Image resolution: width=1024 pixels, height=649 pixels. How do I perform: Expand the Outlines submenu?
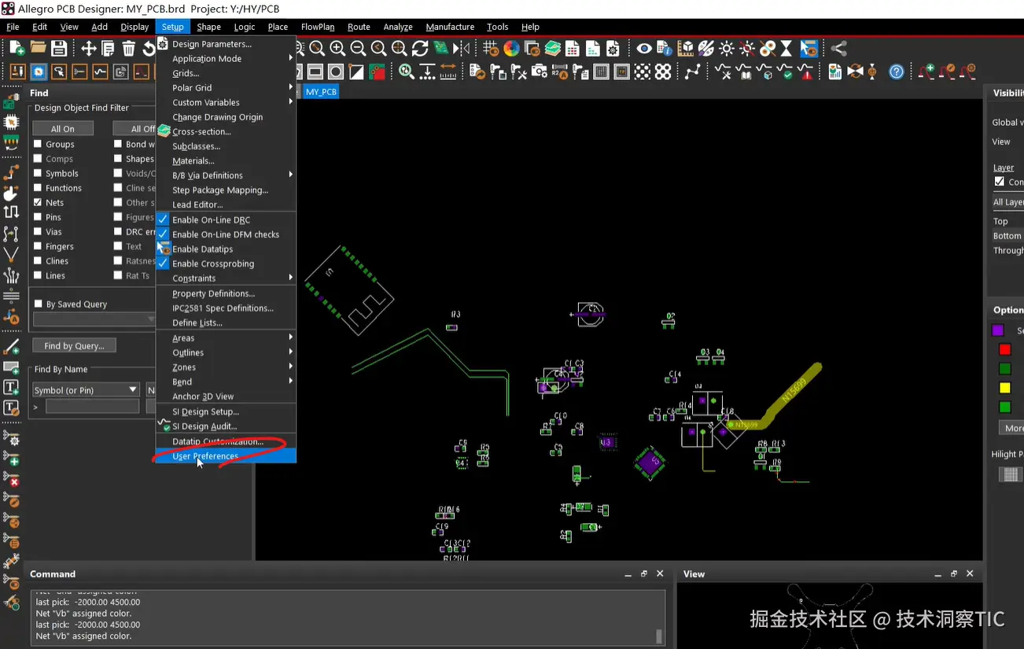click(226, 352)
